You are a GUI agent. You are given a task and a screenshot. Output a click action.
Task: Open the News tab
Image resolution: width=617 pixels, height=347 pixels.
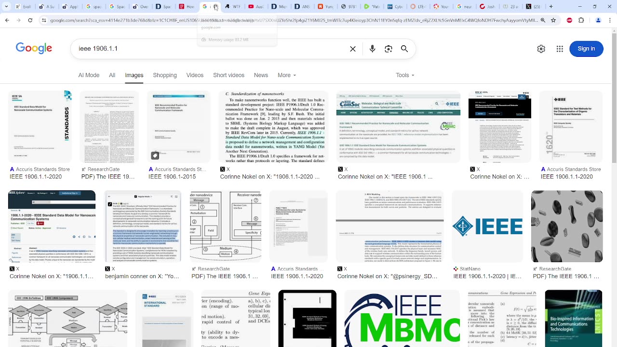(261, 75)
